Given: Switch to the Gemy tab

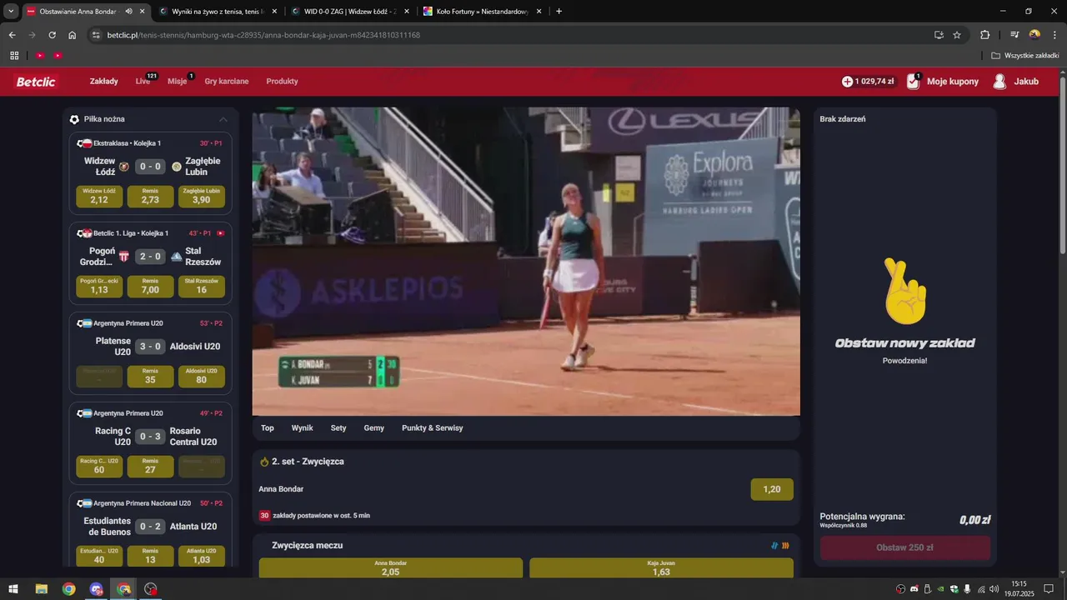Looking at the screenshot, I should pyautogui.click(x=374, y=428).
